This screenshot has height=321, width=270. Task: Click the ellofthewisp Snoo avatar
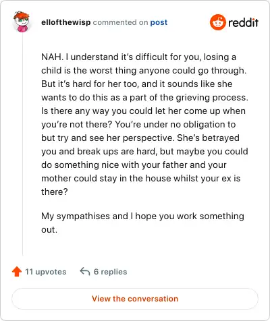pyautogui.click(x=22, y=22)
